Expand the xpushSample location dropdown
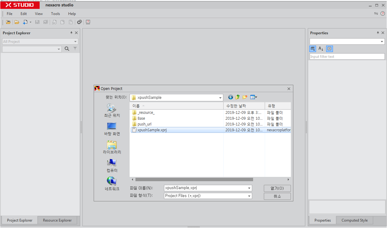This screenshot has width=387, height=228. pyautogui.click(x=220, y=98)
